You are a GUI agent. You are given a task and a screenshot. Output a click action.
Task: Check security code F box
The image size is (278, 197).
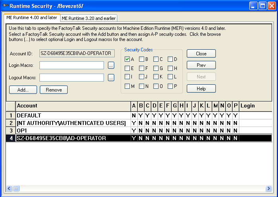click(x=141, y=68)
